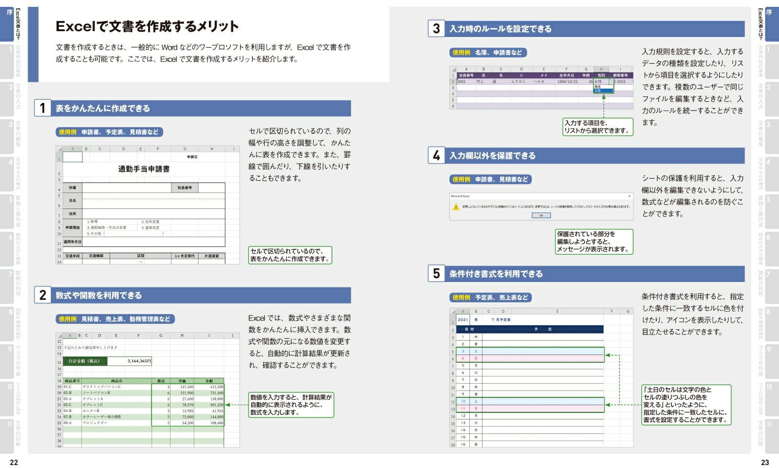Screen dimensions: 779x468
Task: Close the Microsoft Excel warning dialog
Action: click(x=629, y=196)
